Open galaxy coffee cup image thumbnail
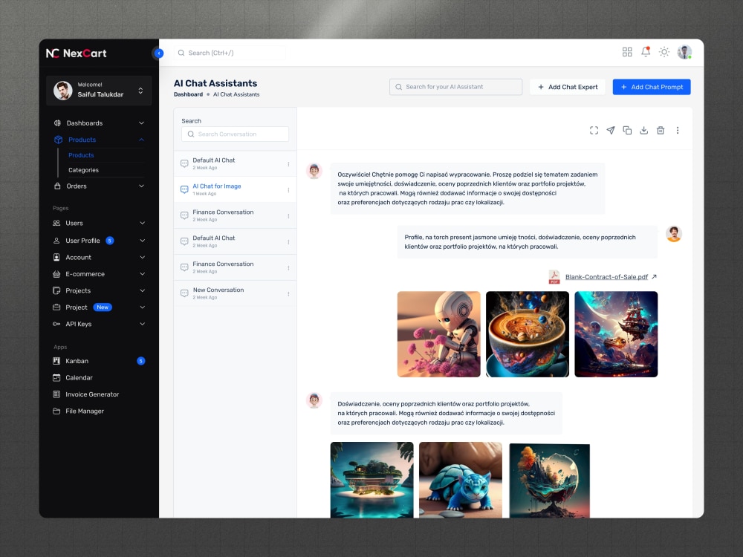 coord(527,334)
